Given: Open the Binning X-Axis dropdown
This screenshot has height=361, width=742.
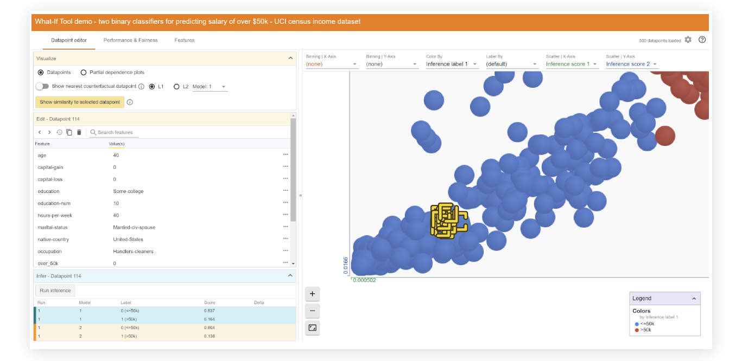Looking at the screenshot, I should [332, 64].
